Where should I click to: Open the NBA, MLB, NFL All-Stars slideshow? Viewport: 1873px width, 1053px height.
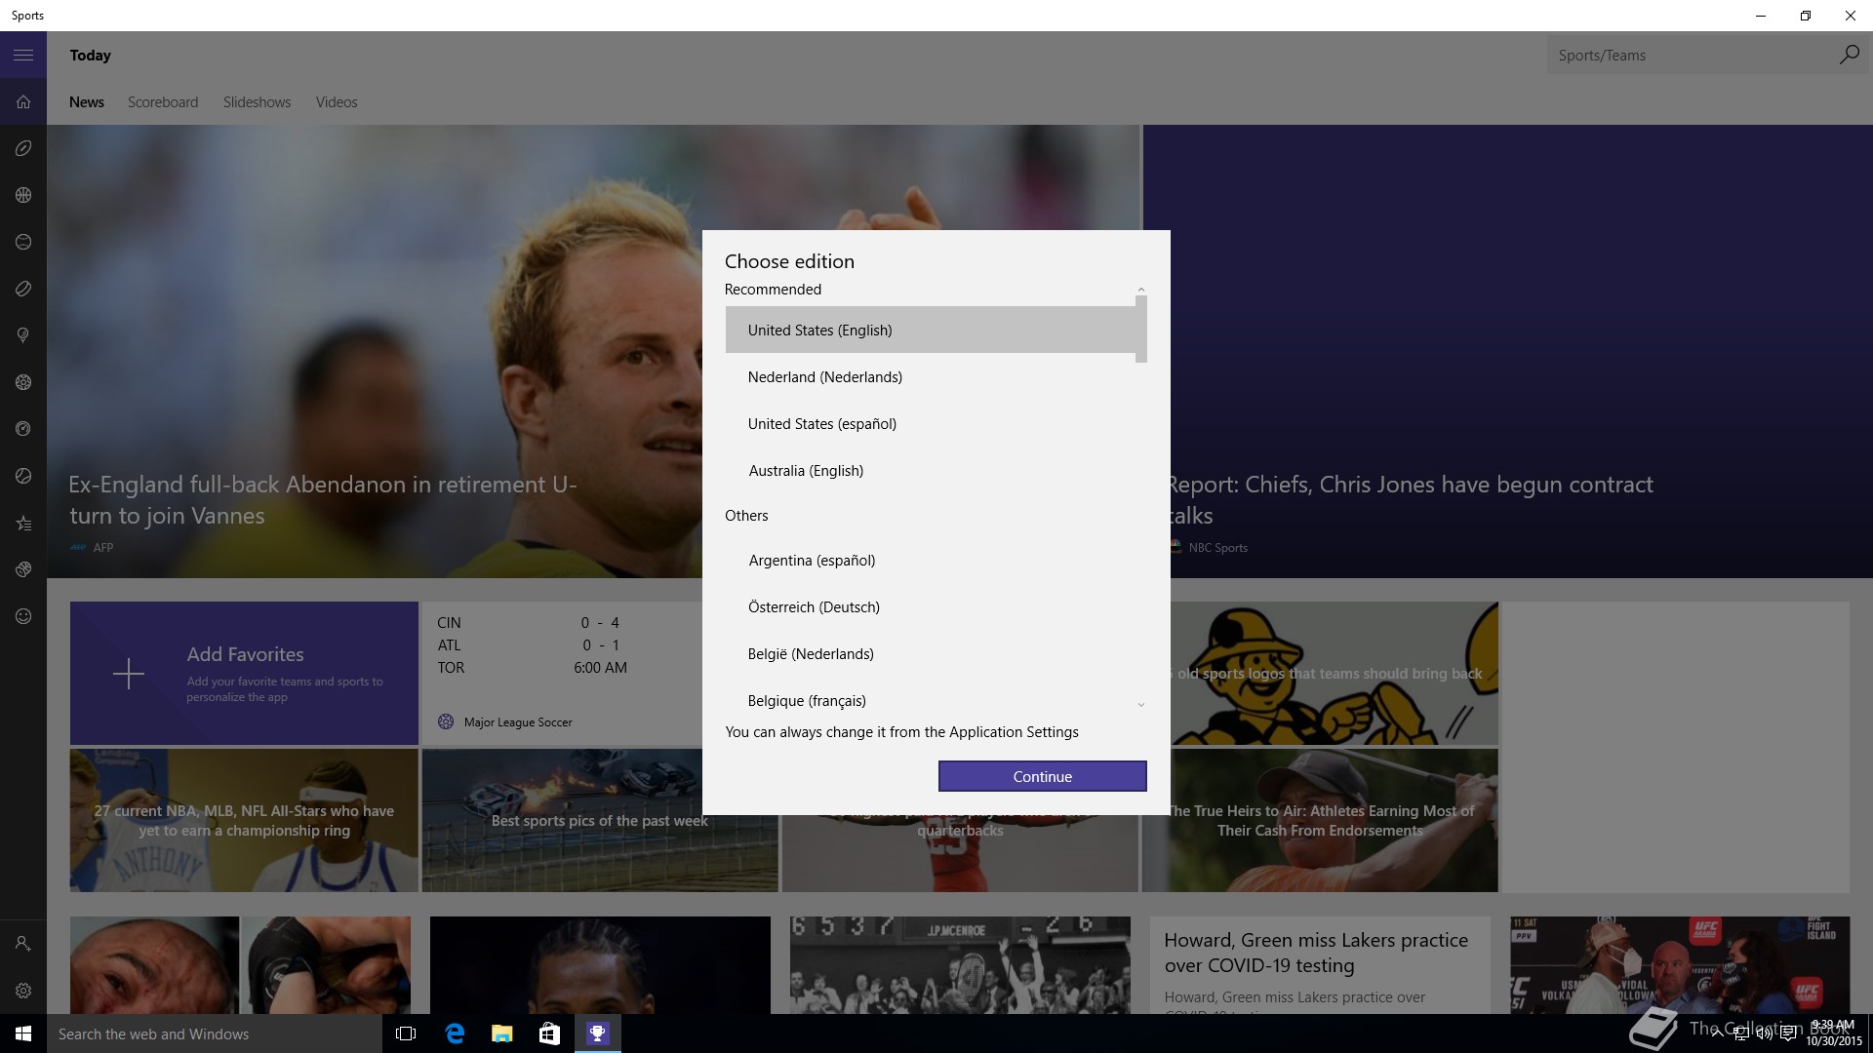click(x=244, y=820)
